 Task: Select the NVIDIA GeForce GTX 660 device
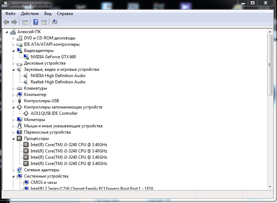tap(53, 57)
